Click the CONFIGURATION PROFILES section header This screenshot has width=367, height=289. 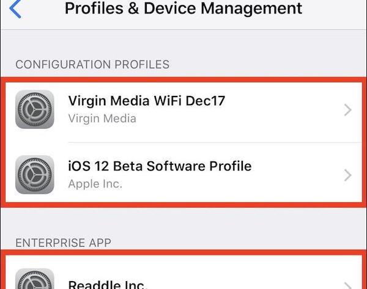[92, 64]
